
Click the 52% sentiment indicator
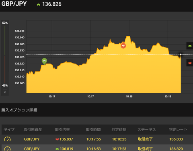point(5,23)
